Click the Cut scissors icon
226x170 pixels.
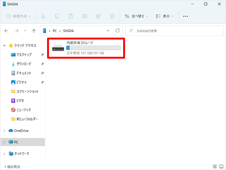click(x=43, y=17)
